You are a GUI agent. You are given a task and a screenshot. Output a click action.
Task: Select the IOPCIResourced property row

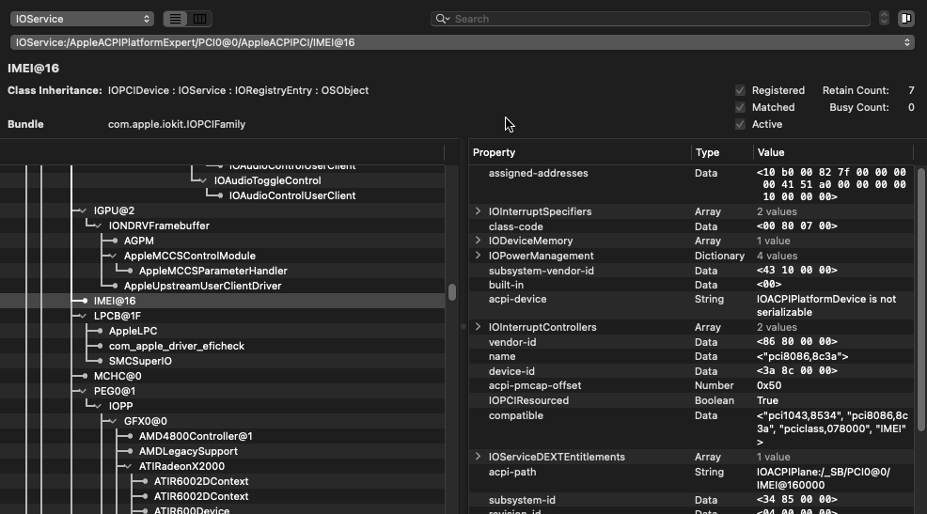[692, 400]
